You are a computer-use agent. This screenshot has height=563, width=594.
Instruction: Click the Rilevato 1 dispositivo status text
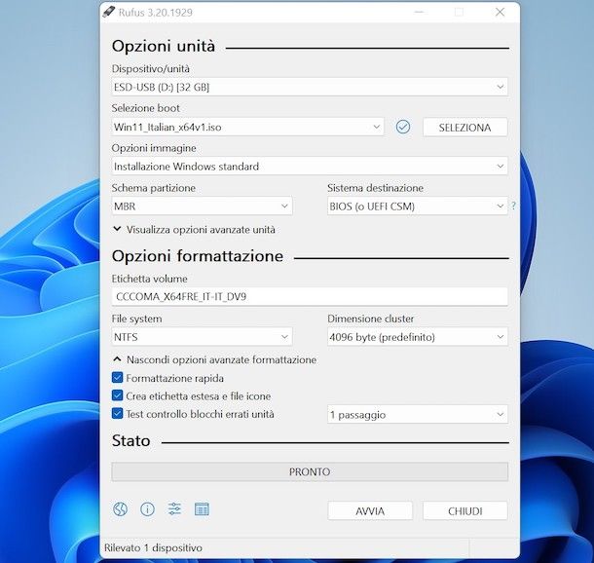pos(153,547)
